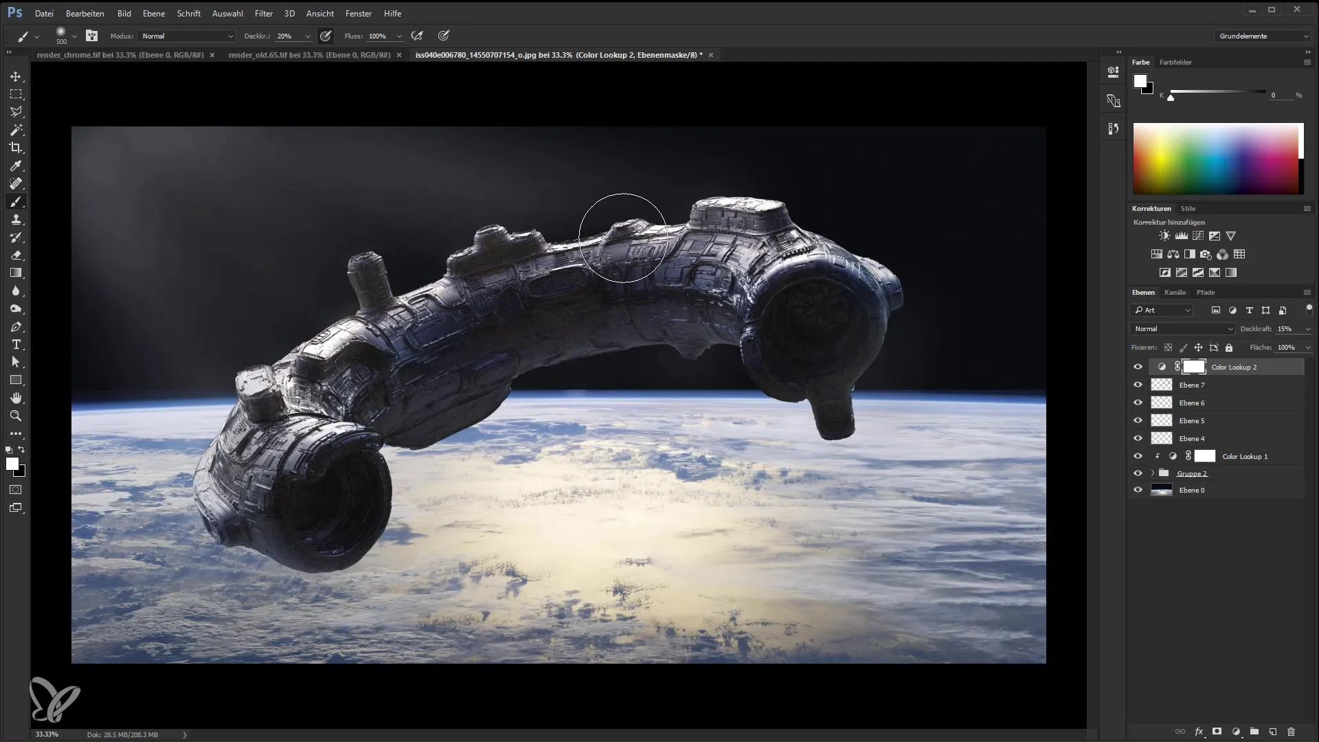Select the Rectangle shape tool
Screen dimensions: 1319x742
point(16,380)
